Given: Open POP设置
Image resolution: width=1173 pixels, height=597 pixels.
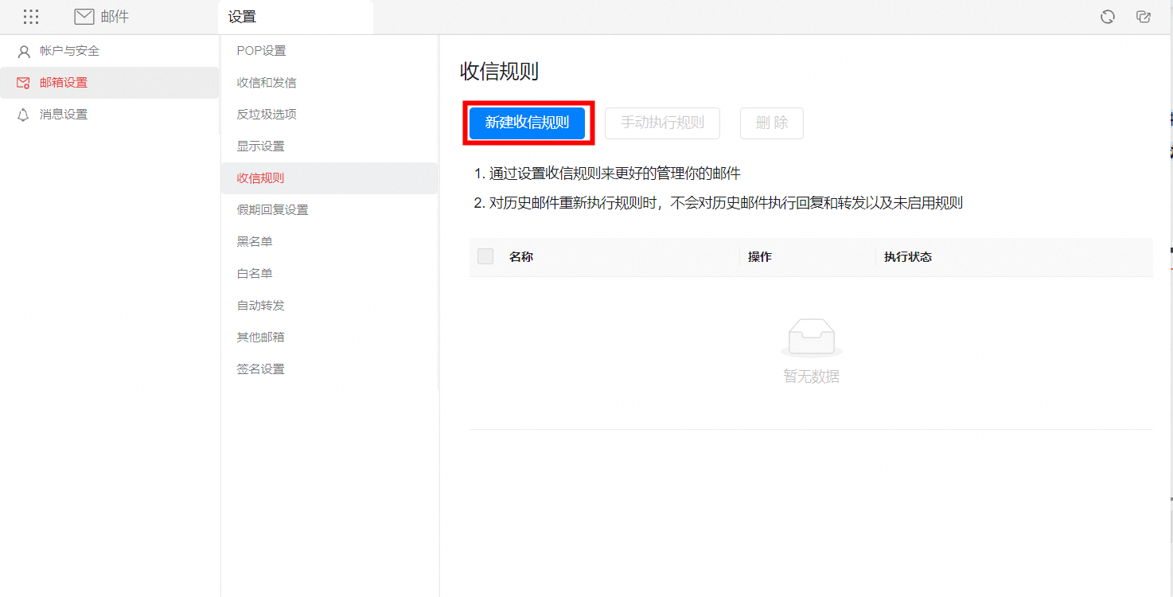Looking at the screenshot, I should (x=329, y=51).
